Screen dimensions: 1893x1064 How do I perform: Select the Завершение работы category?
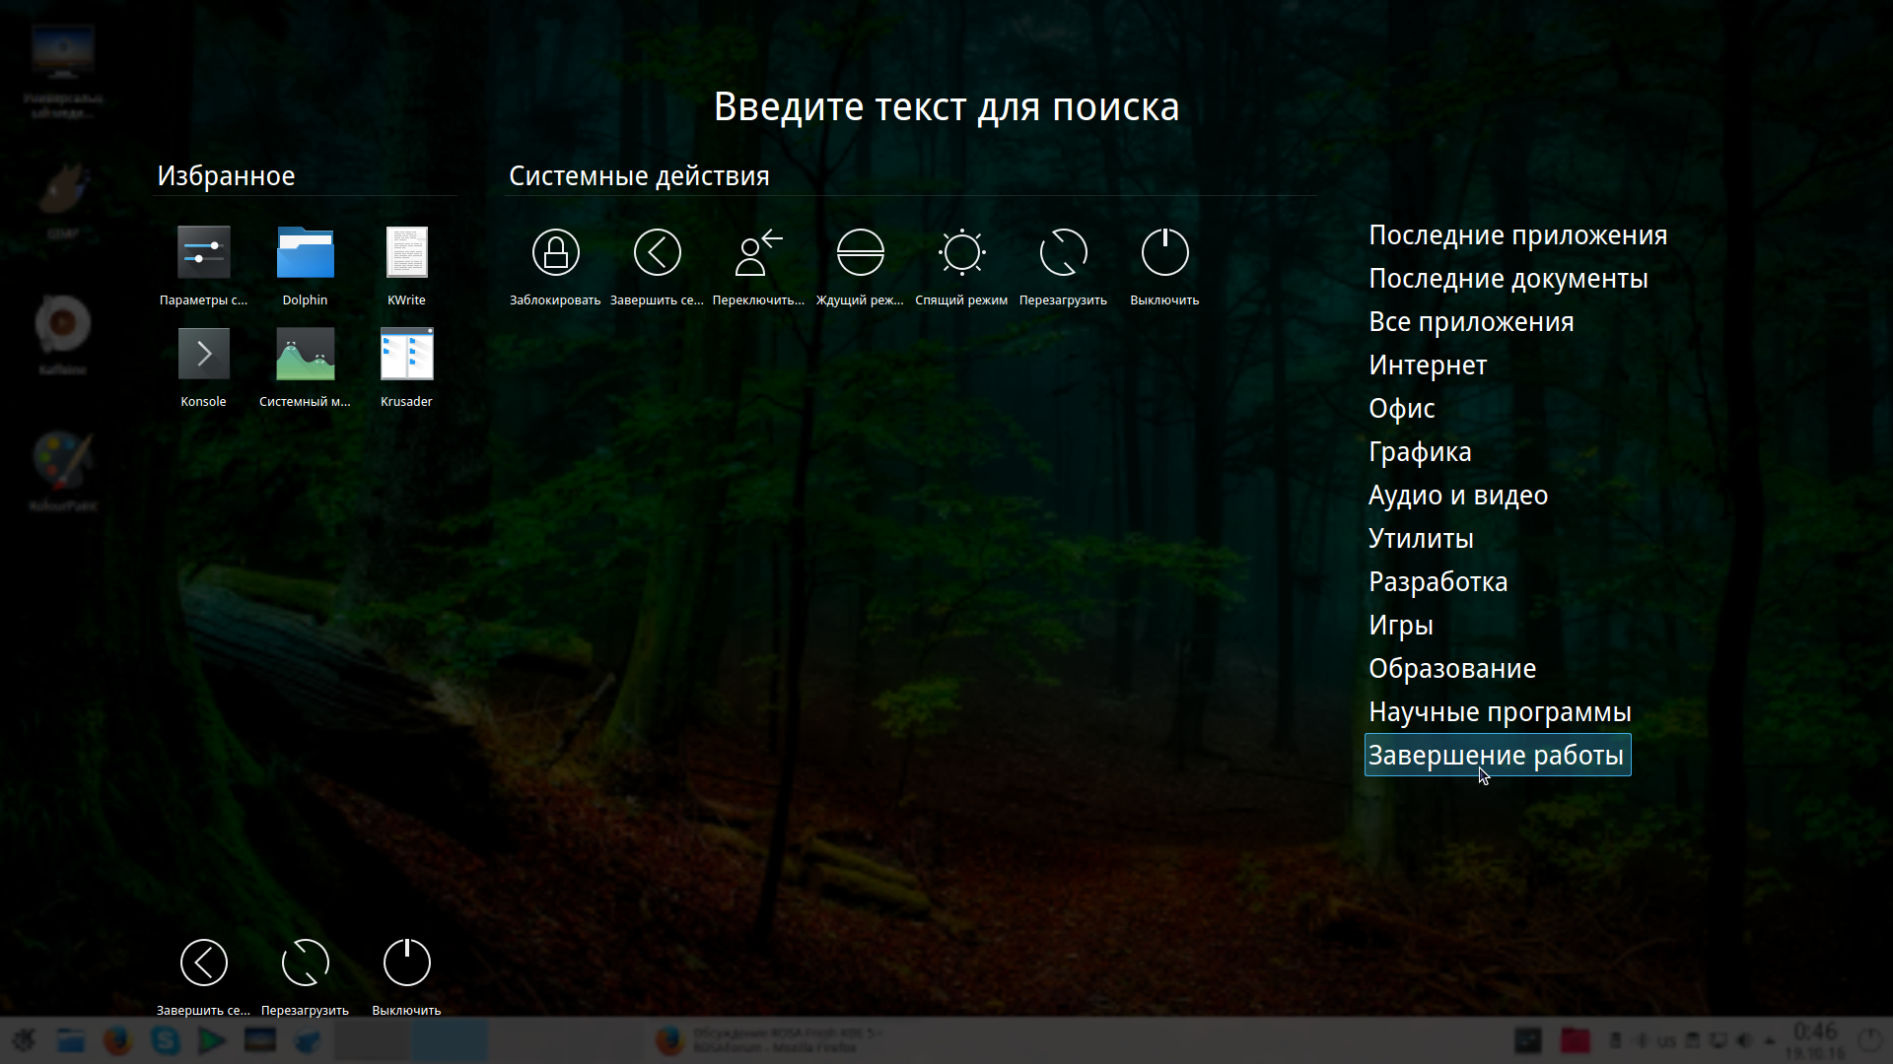[x=1496, y=756]
